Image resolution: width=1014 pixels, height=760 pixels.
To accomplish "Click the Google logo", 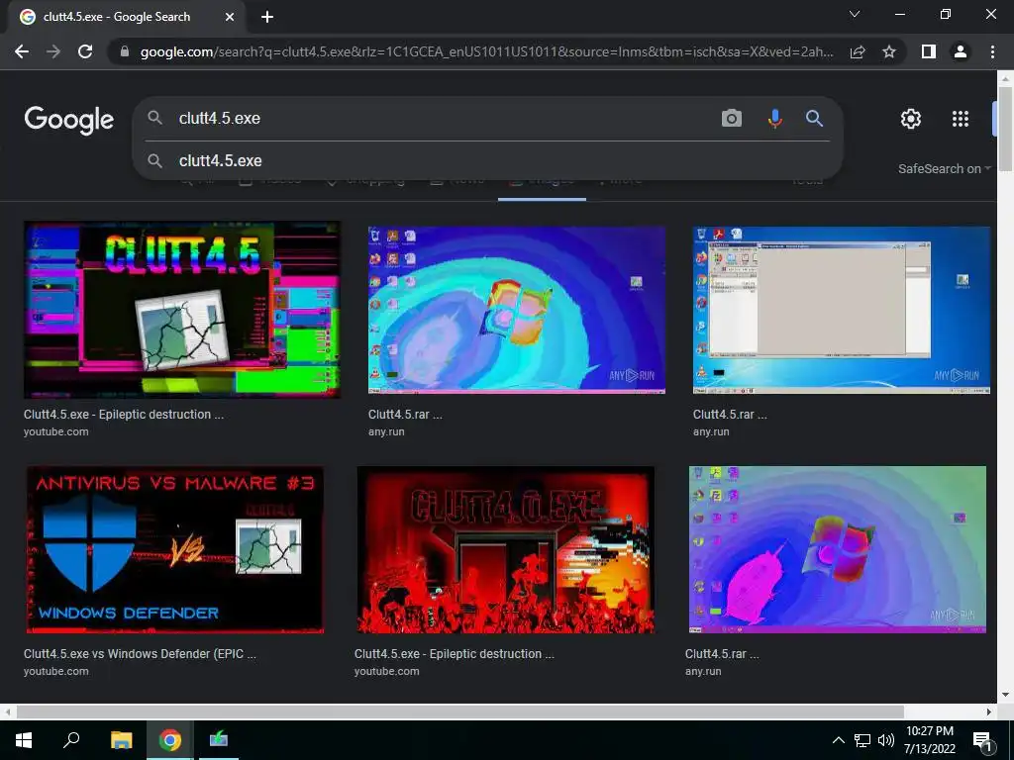I will coord(69,120).
